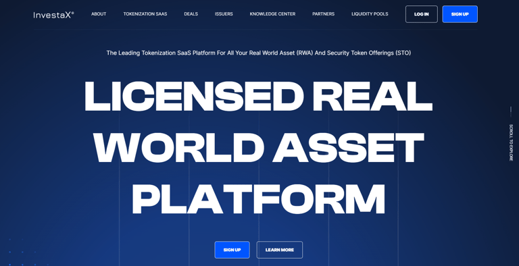Navigate to LIQUIDITY POOLS
The height and width of the screenshot is (266, 519).
tap(370, 14)
